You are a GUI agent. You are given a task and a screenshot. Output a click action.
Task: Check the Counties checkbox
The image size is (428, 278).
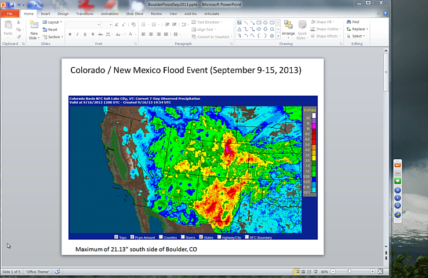pyautogui.click(x=162, y=237)
